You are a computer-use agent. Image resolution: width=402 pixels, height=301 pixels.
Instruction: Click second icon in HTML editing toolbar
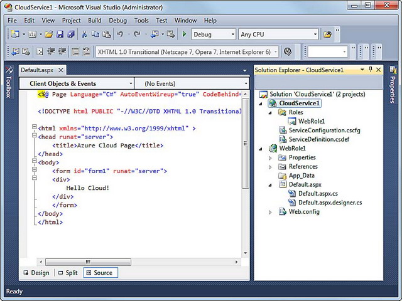(26, 51)
